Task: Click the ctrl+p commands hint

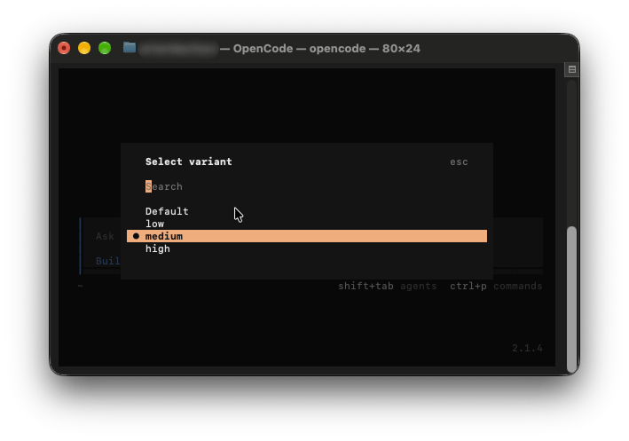Action: coord(496,286)
